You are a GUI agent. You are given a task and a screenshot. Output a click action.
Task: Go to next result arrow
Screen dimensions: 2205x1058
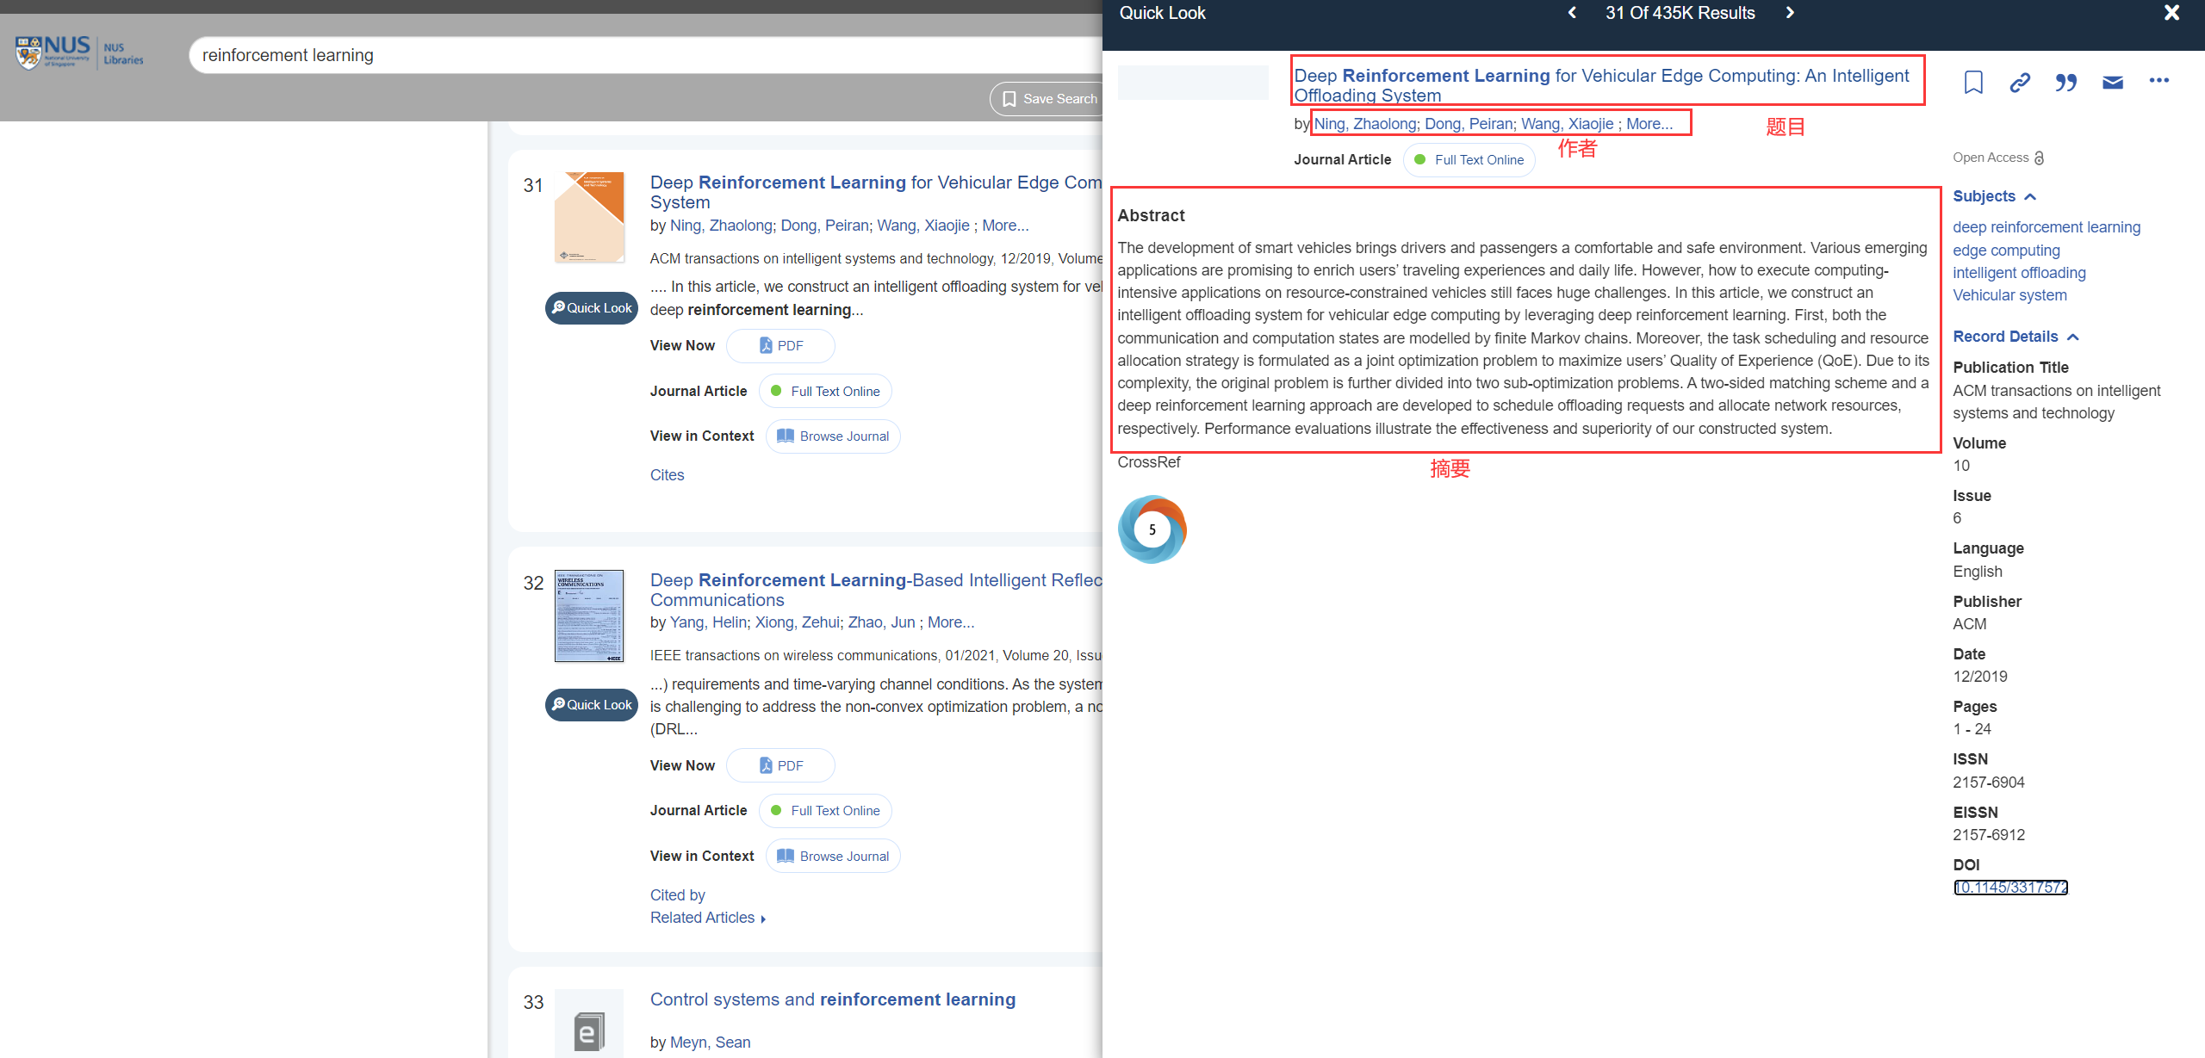[1790, 13]
